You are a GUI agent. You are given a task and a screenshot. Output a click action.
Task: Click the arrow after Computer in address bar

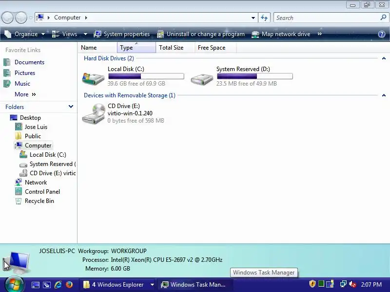pos(86,18)
